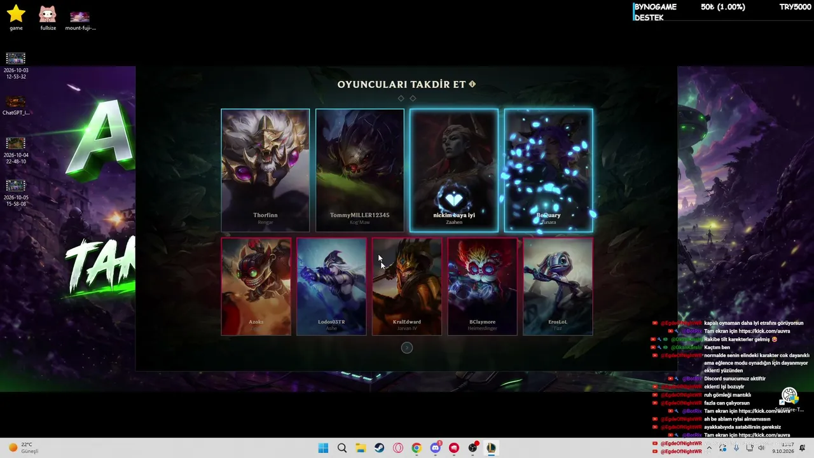Open the weather widget showing 22°C
The image size is (814, 458).
tap(23, 448)
